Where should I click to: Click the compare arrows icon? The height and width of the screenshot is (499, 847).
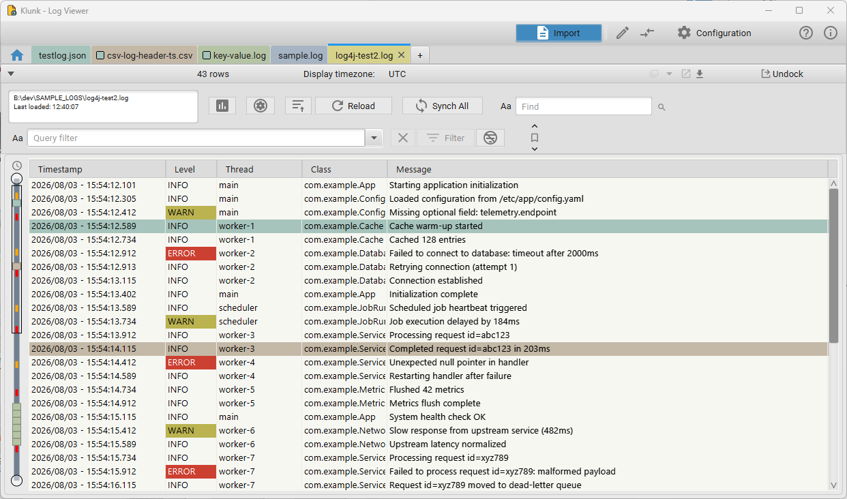click(x=647, y=33)
